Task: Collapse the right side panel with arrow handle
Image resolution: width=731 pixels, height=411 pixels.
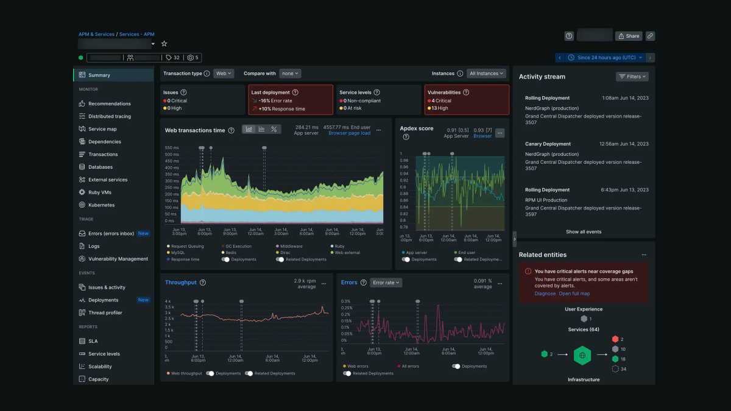Action: [514, 240]
